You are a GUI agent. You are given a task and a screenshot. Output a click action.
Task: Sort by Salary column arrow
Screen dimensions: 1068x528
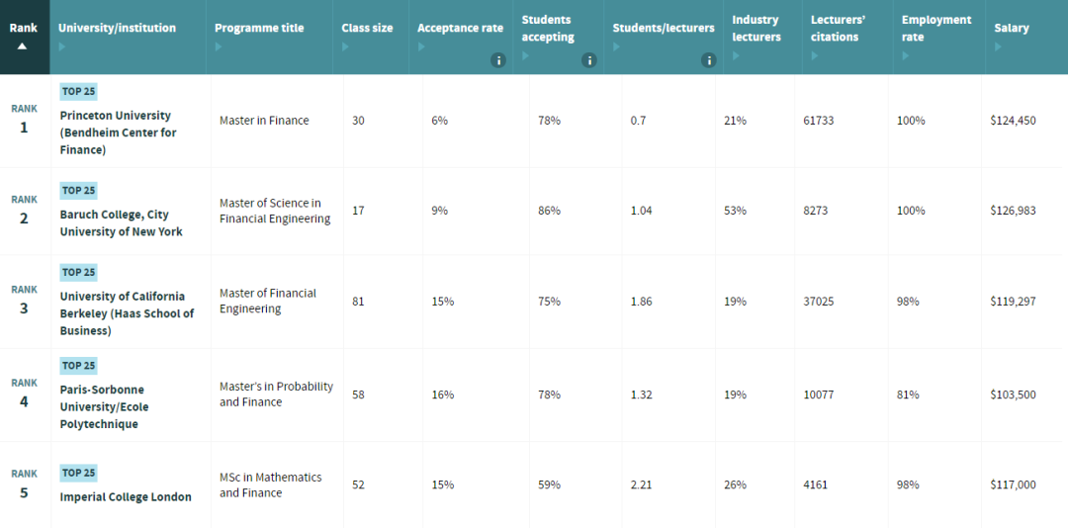[x=998, y=46]
